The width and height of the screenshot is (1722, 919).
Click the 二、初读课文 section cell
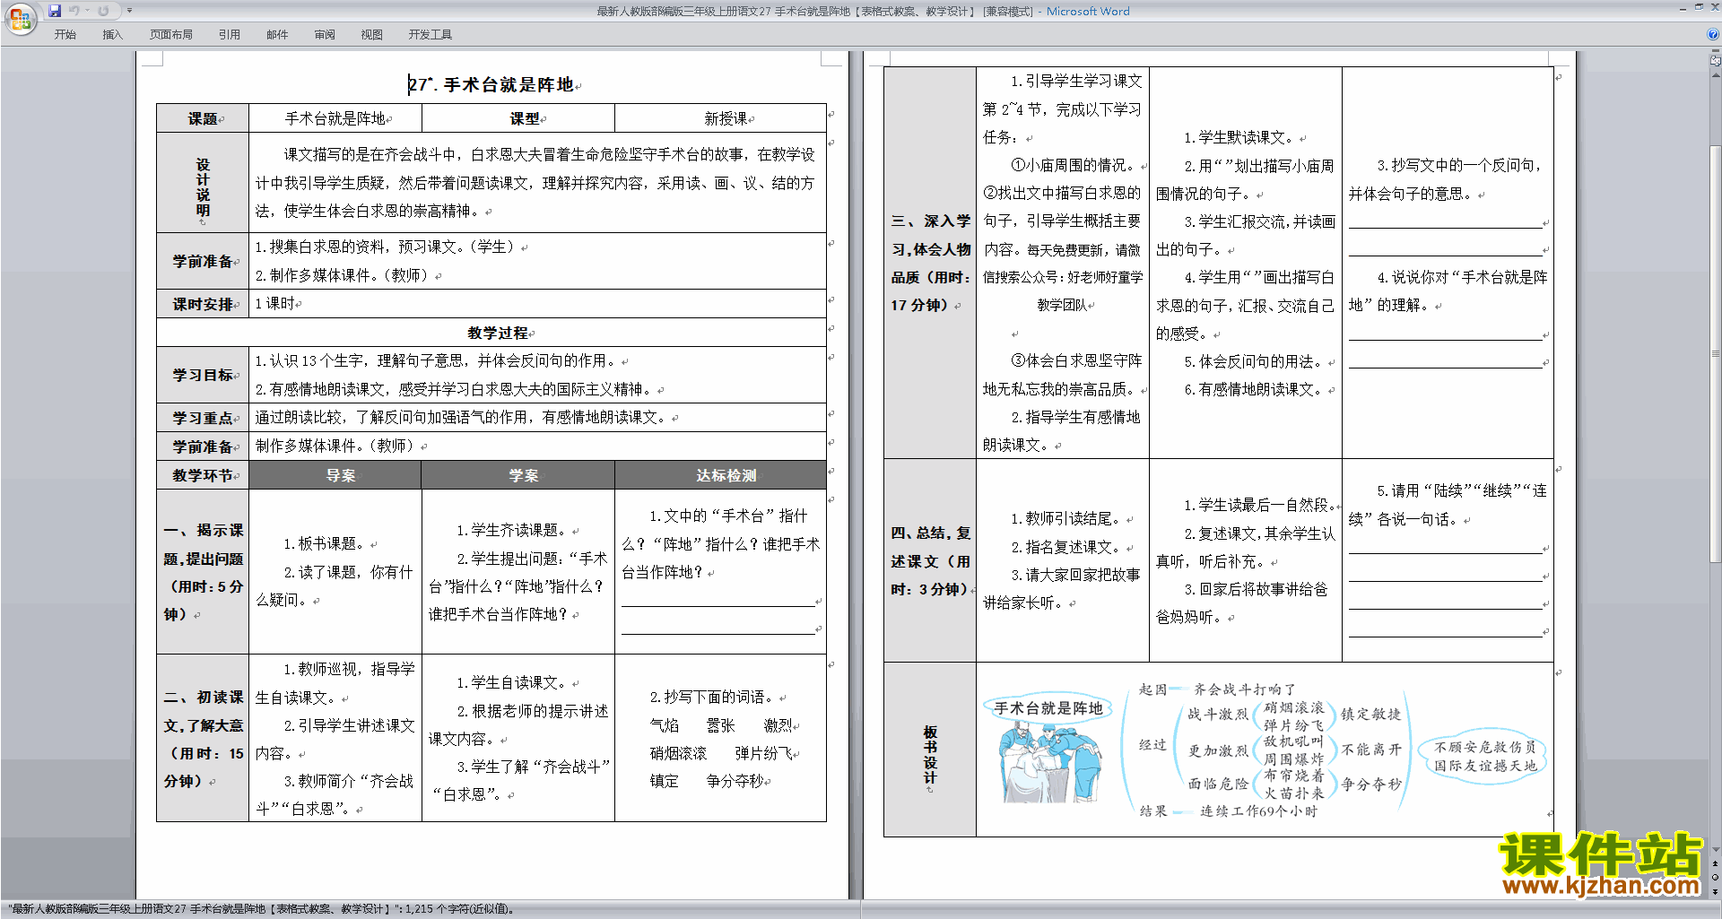pyautogui.click(x=203, y=738)
